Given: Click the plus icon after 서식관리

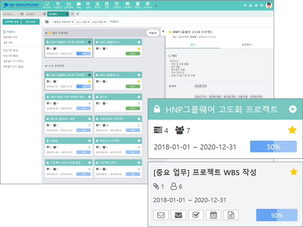Looking at the screenshot, I should tap(156, 5).
